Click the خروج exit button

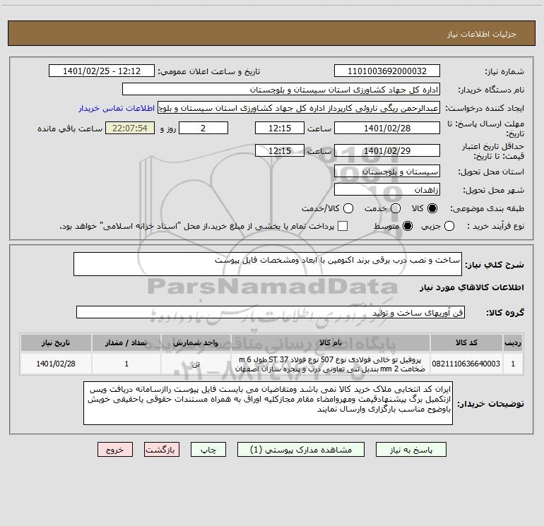click(115, 449)
